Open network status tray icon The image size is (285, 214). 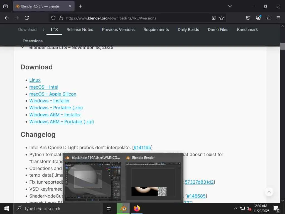242,208
